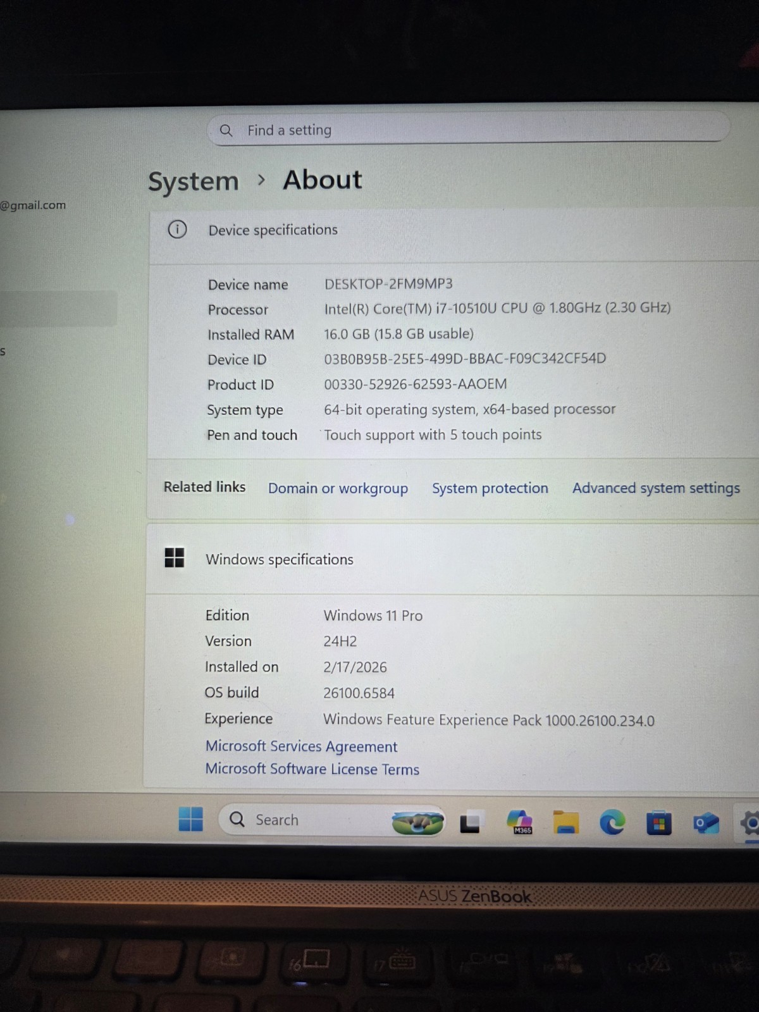The image size is (759, 1012).
Task: Click the Experience label
Action: point(238,719)
